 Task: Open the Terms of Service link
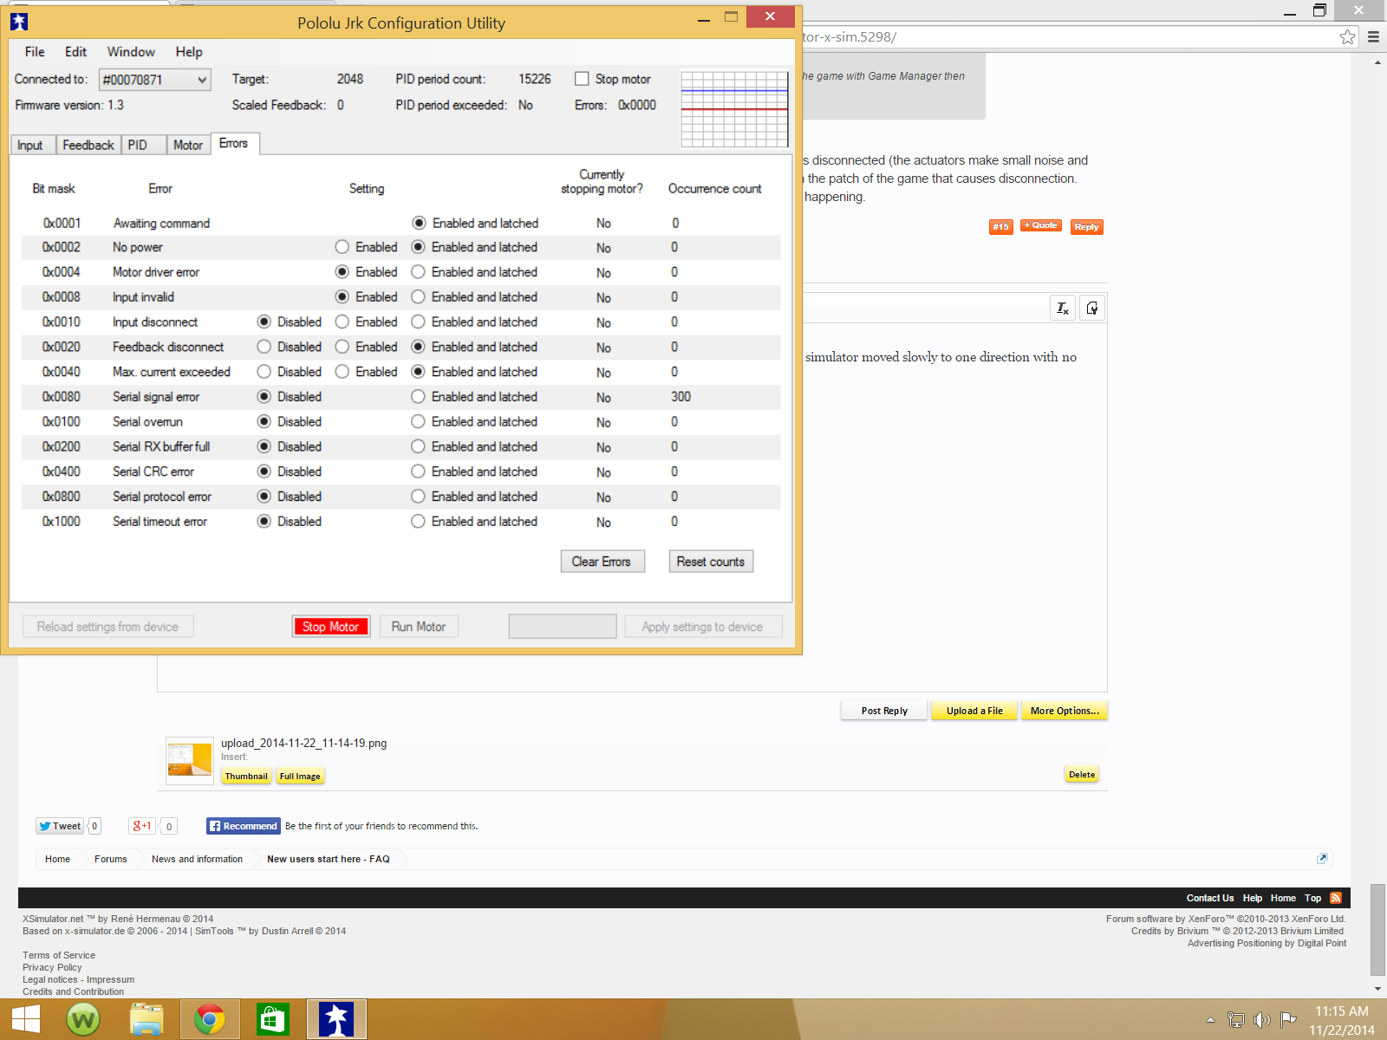[59, 955]
